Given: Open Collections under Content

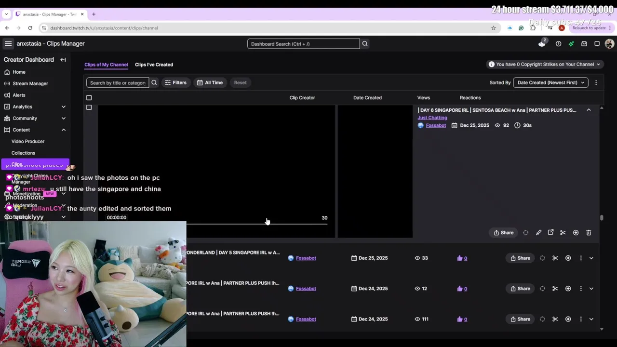Looking at the screenshot, I should 23,153.
